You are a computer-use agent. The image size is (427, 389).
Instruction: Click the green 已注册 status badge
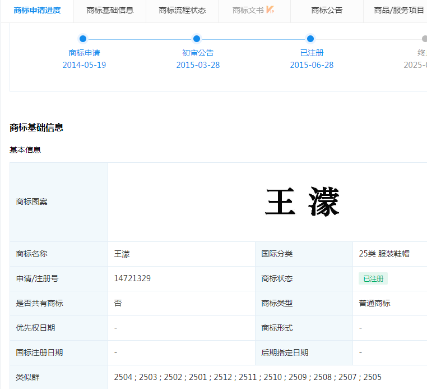tap(373, 278)
